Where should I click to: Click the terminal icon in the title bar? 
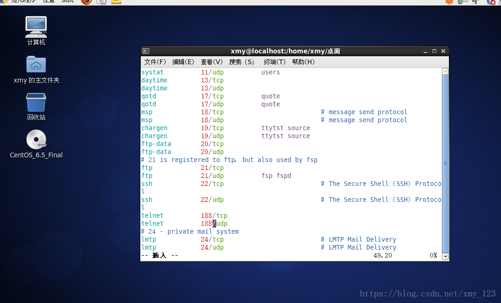pos(146,51)
